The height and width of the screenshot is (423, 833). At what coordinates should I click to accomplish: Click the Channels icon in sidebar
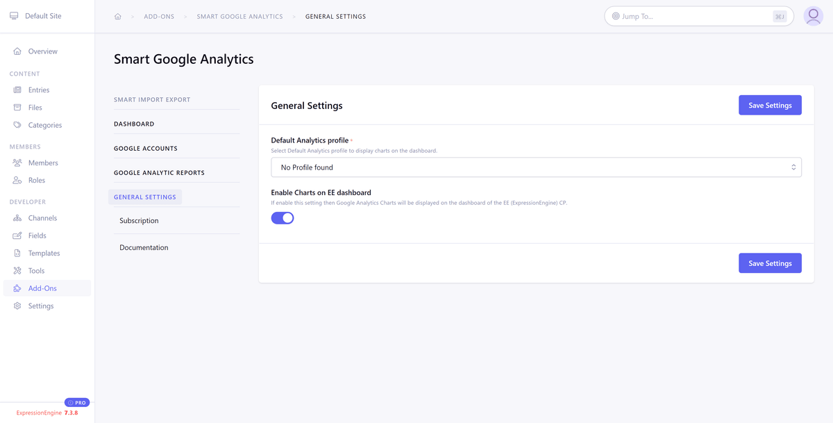click(17, 218)
